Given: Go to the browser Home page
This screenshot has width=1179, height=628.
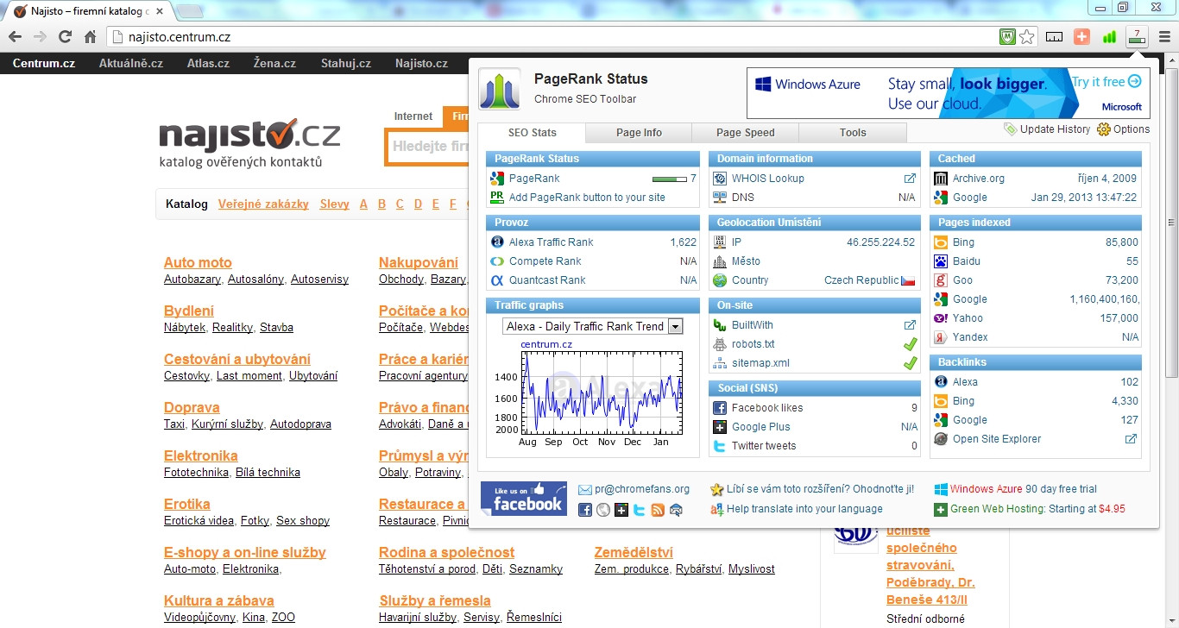Looking at the screenshot, I should pyautogui.click(x=90, y=37).
